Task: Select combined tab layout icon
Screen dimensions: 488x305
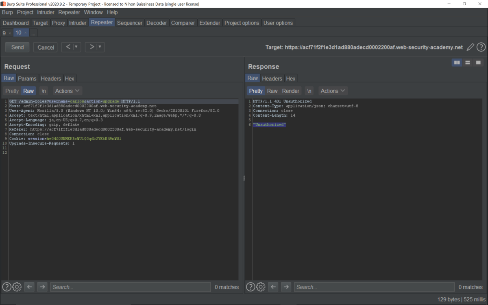Action: point(478,63)
